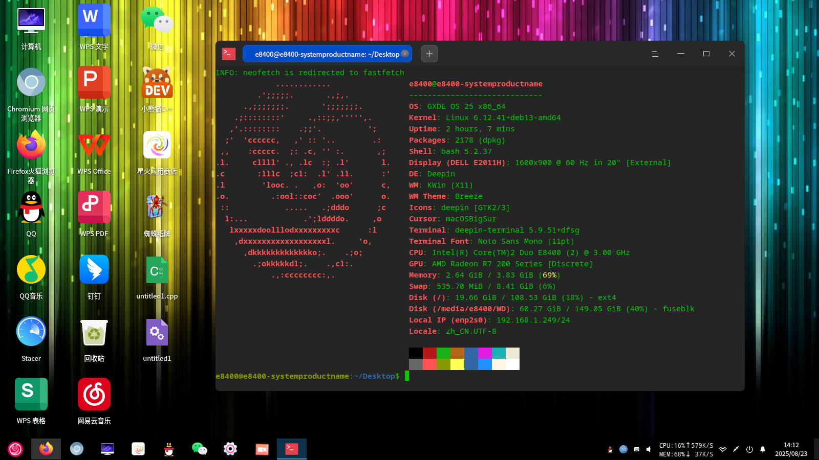The height and width of the screenshot is (460, 819).
Task: Click the CPU and MEM monitor widget
Action: click(686, 449)
